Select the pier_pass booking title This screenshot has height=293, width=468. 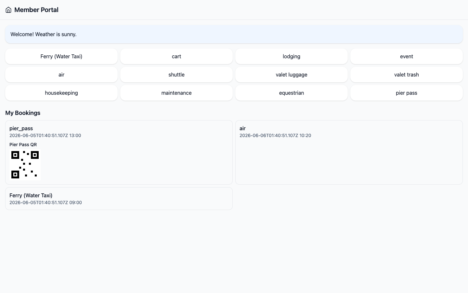21,128
